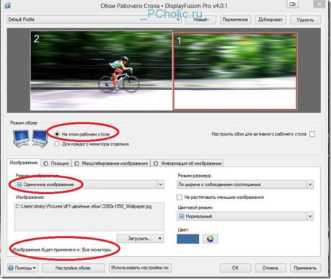Click the Позиция tab icon
Viewport: 331px width, 279px height.
click(x=45, y=164)
